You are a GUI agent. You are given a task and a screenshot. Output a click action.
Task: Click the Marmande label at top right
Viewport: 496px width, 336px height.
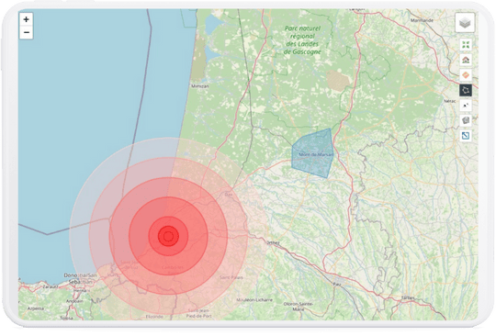422,20
